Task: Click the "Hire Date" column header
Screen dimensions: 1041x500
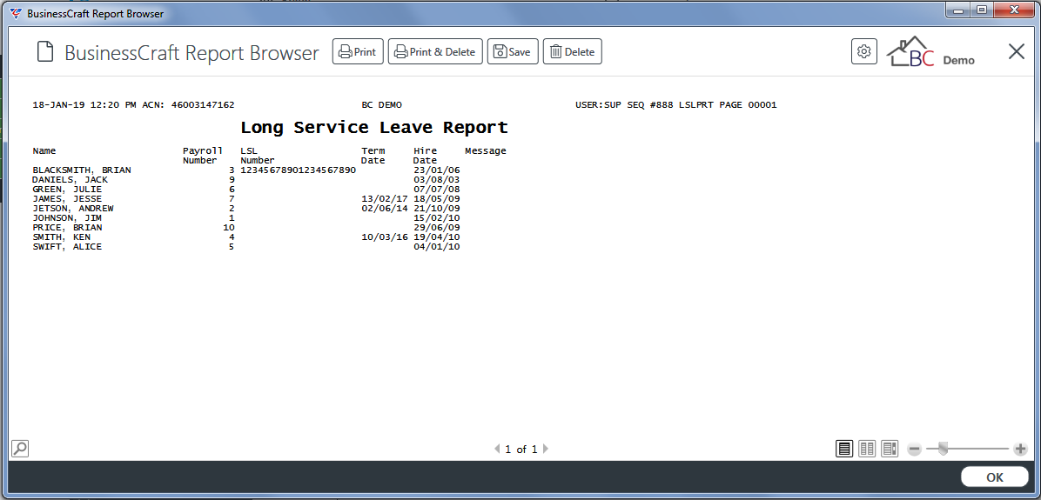Action: [425, 156]
